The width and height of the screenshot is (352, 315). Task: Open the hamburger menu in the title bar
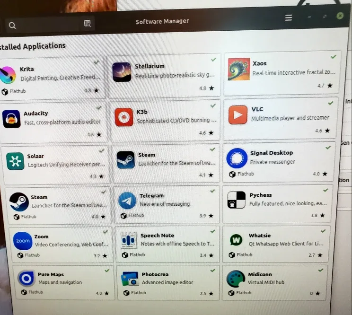pyautogui.click(x=289, y=18)
